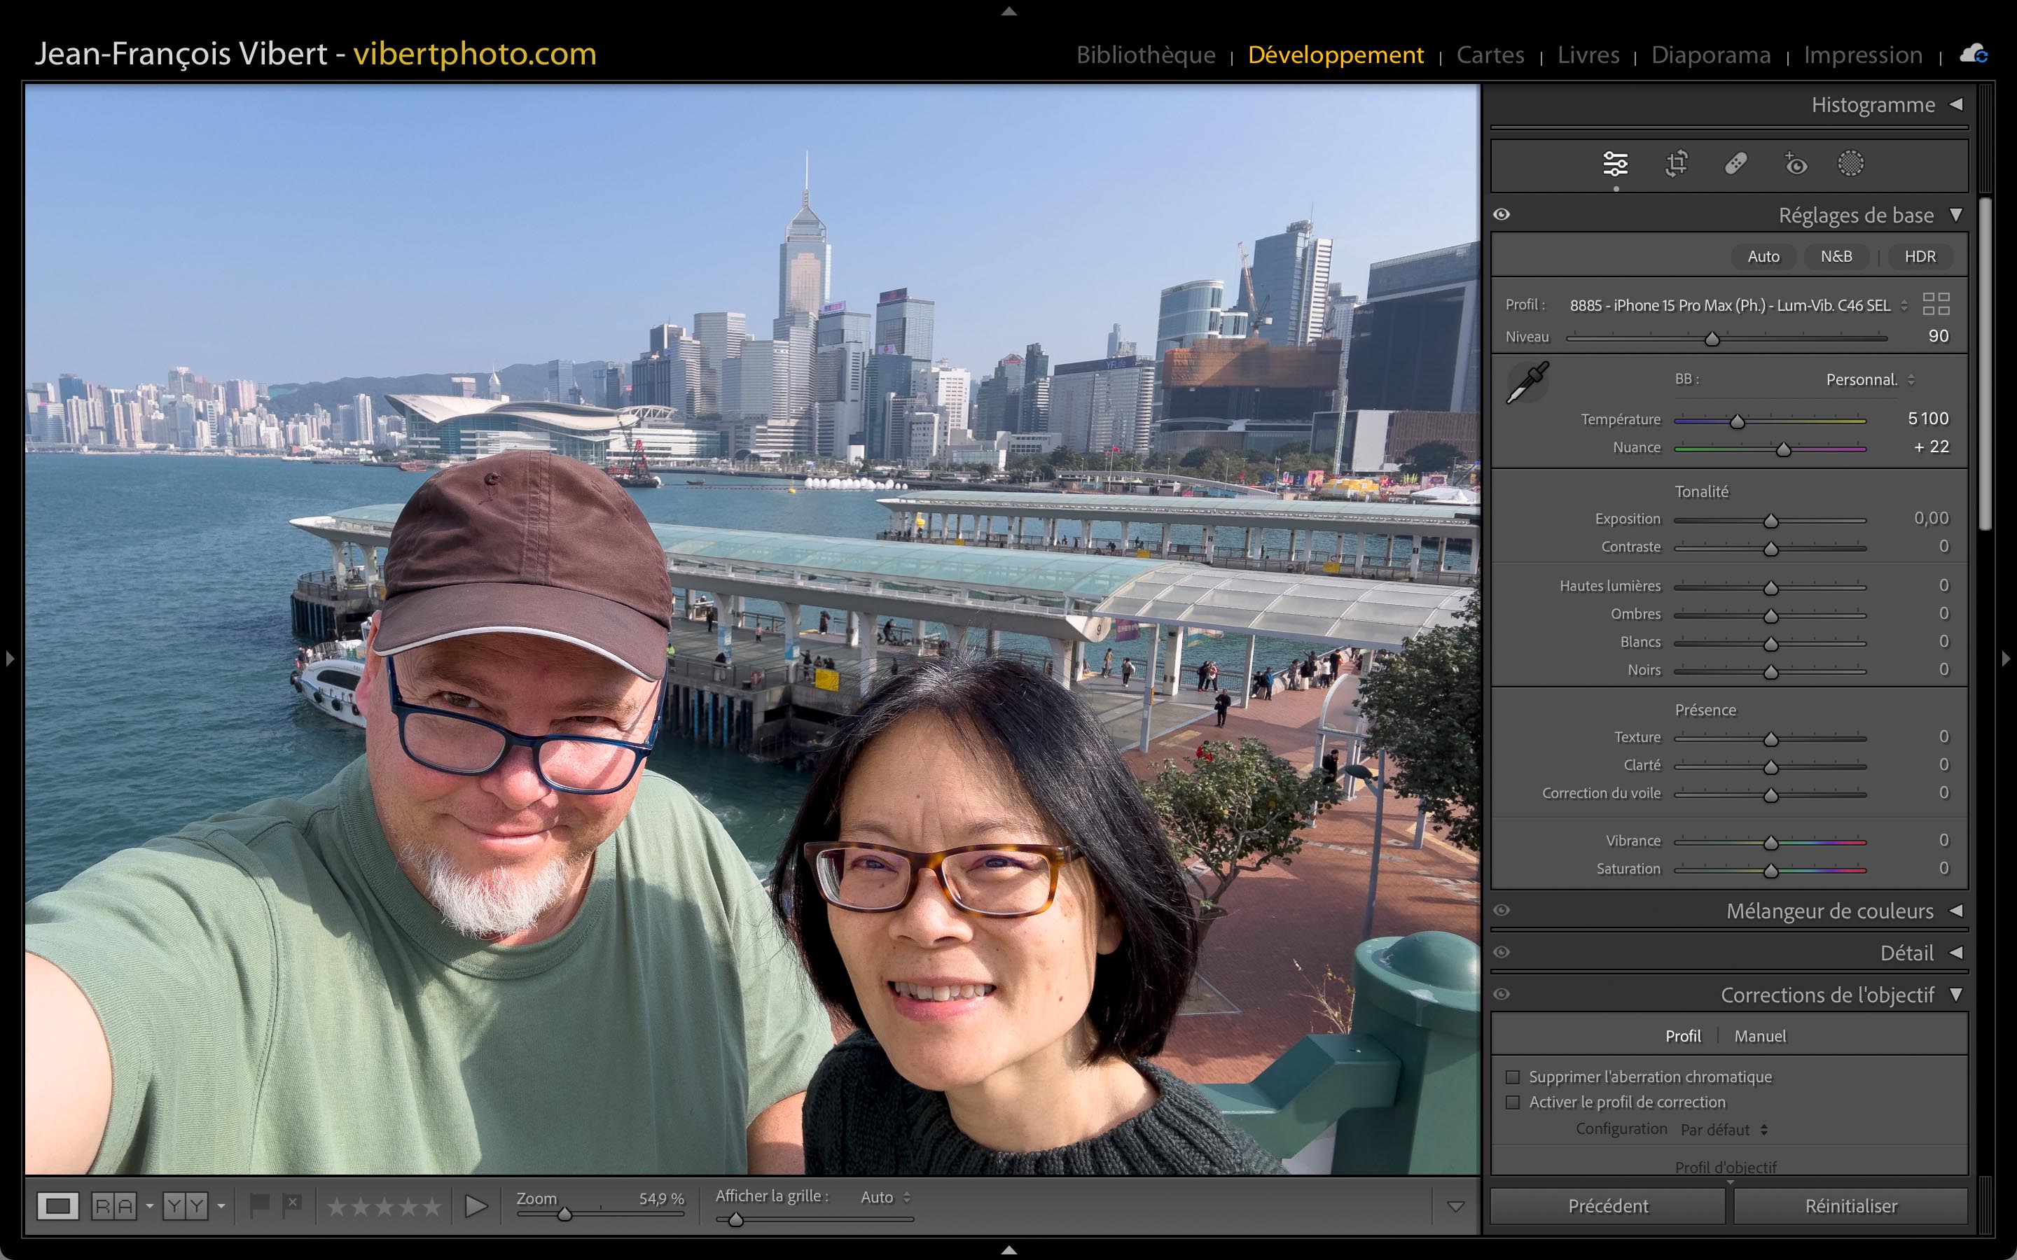
Task: Select the Crop overlay tool
Action: click(1676, 163)
